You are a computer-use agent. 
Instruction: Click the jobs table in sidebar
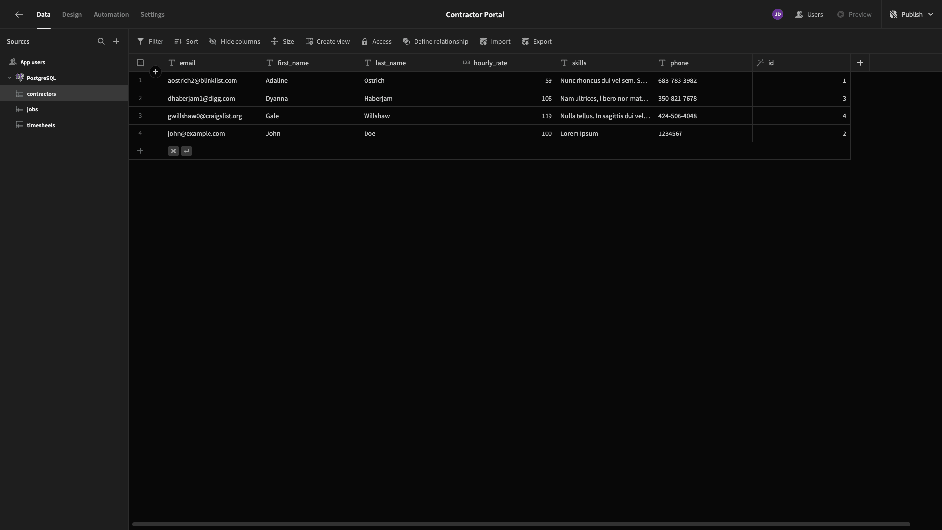pyautogui.click(x=32, y=109)
